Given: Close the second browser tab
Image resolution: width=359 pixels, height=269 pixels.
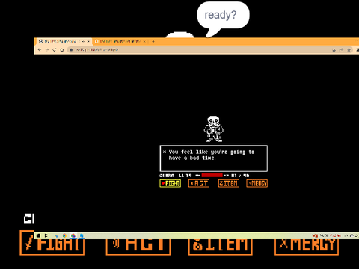Looking at the screenshot, I should click(x=144, y=41).
